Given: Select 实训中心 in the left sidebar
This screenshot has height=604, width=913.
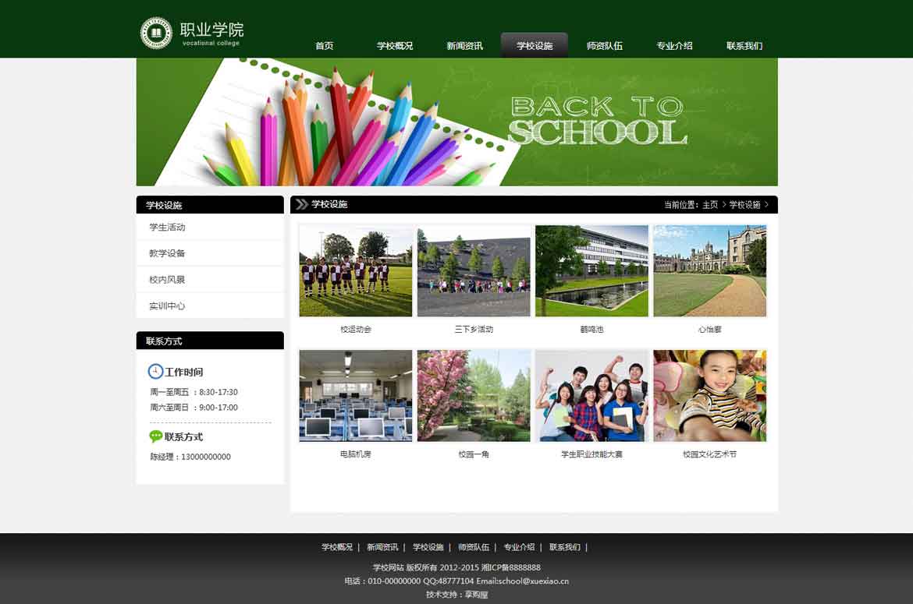Looking at the screenshot, I should (210, 306).
